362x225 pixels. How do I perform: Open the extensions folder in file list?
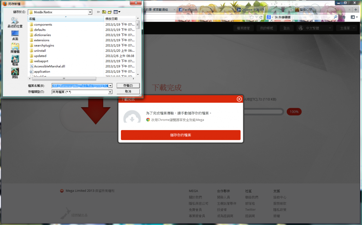click(42, 40)
